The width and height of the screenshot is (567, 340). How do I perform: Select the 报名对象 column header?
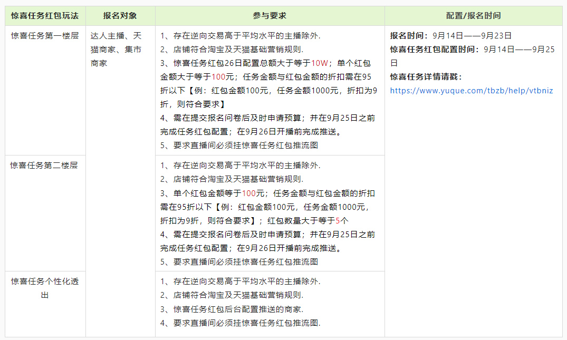click(120, 15)
